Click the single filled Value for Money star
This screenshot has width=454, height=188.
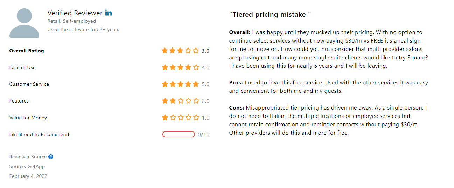(165, 118)
